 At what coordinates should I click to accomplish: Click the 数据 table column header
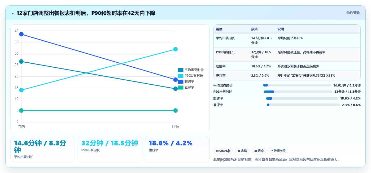click(x=254, y=29)
